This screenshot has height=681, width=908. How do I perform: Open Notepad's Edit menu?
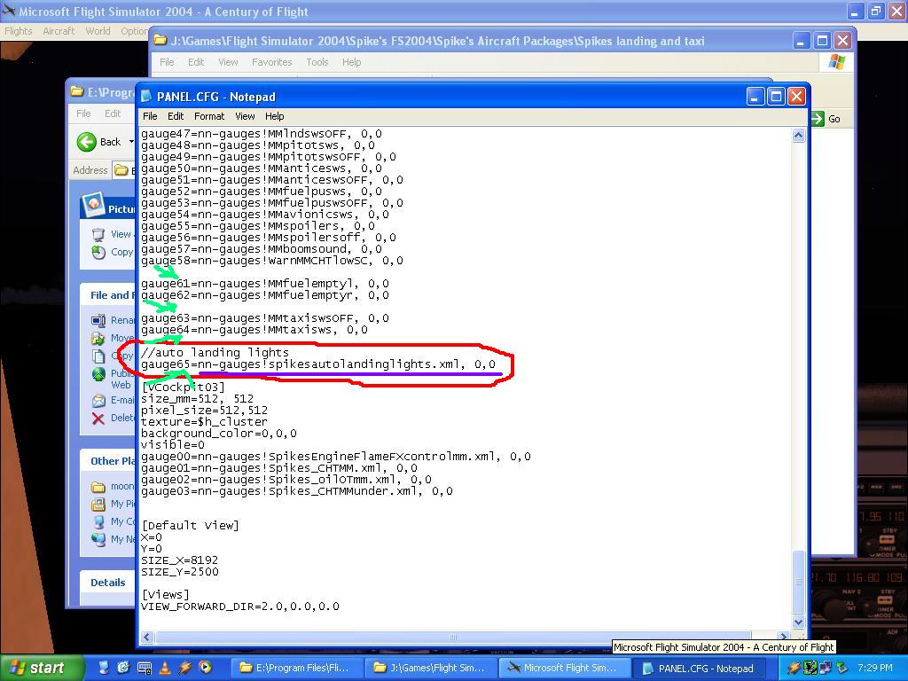coord(176,116)
